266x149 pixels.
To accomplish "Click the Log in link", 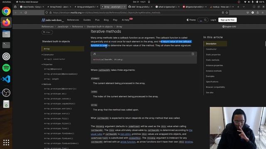I will point(213,20).
